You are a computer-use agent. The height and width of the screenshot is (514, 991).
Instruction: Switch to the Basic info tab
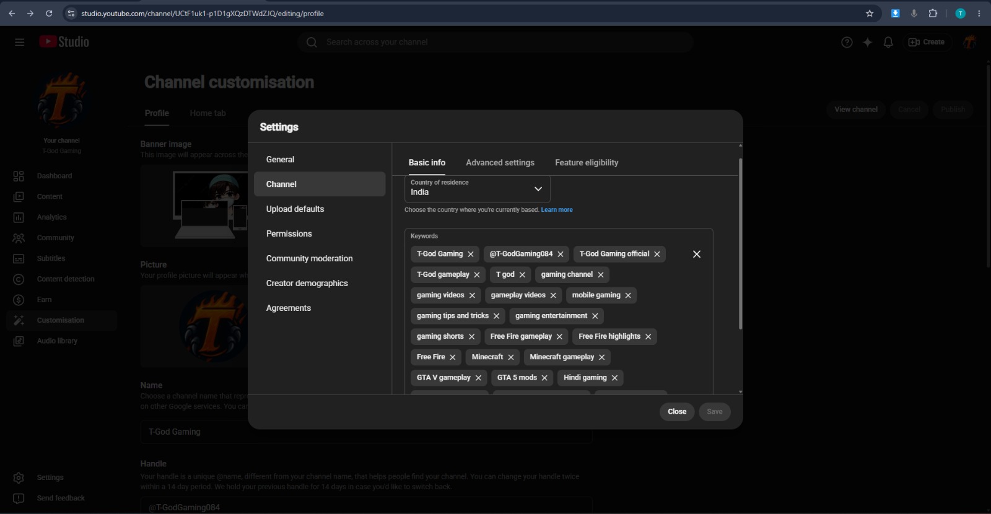click(427, 163)
